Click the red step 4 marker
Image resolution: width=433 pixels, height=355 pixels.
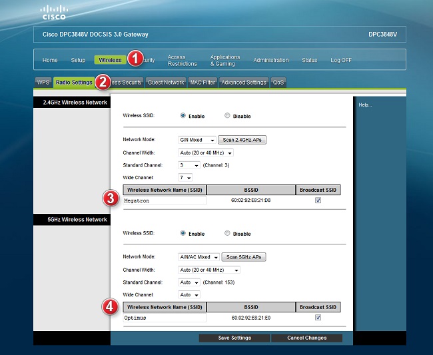[x=111, y=308]
